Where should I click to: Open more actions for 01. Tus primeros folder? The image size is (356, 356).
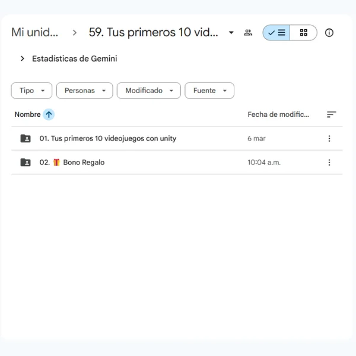[329, 139]
